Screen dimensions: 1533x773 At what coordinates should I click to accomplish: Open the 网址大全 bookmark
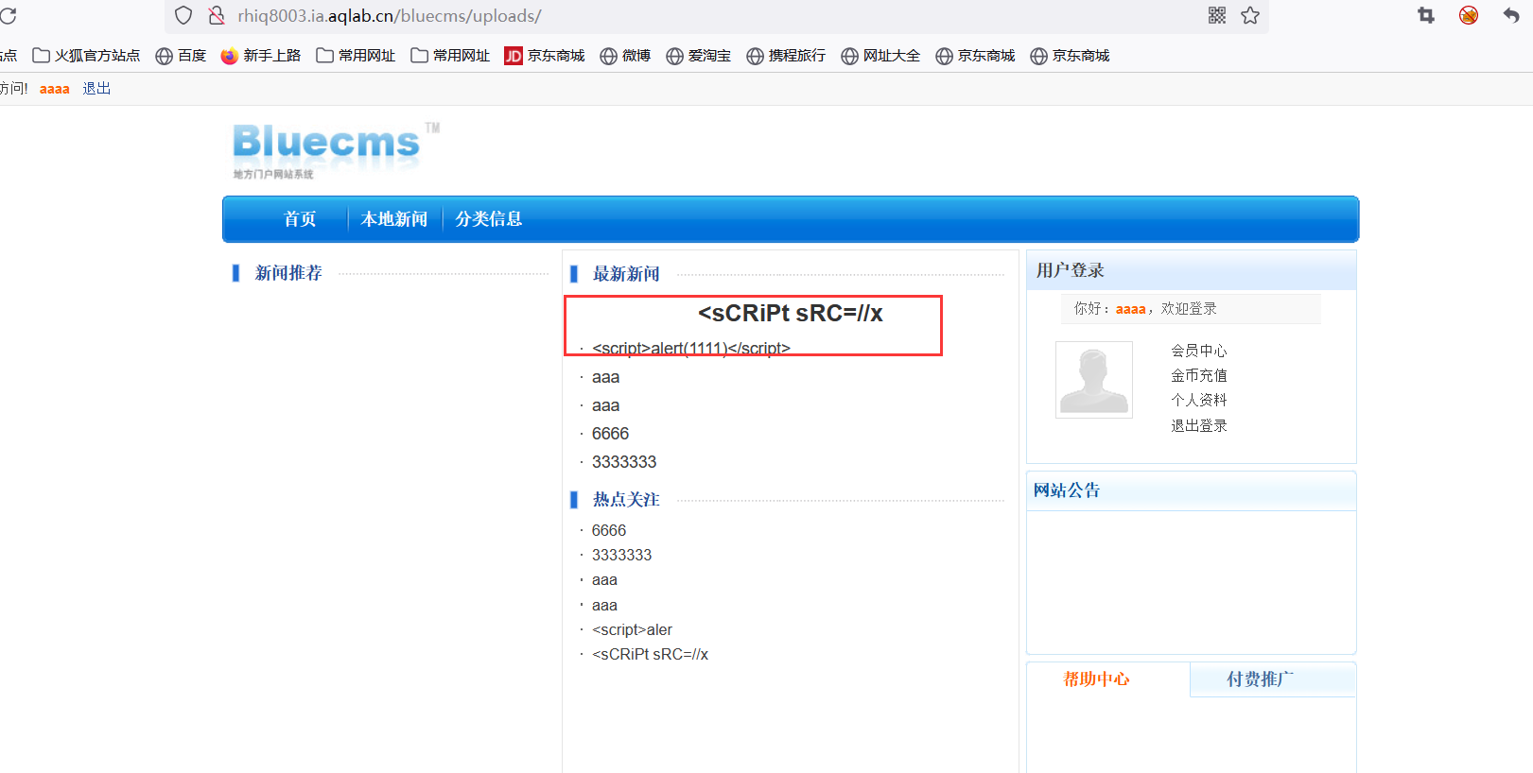tap(880, 56)
